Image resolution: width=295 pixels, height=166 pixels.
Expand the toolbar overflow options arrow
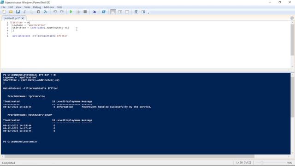click(x=148, y=13)
